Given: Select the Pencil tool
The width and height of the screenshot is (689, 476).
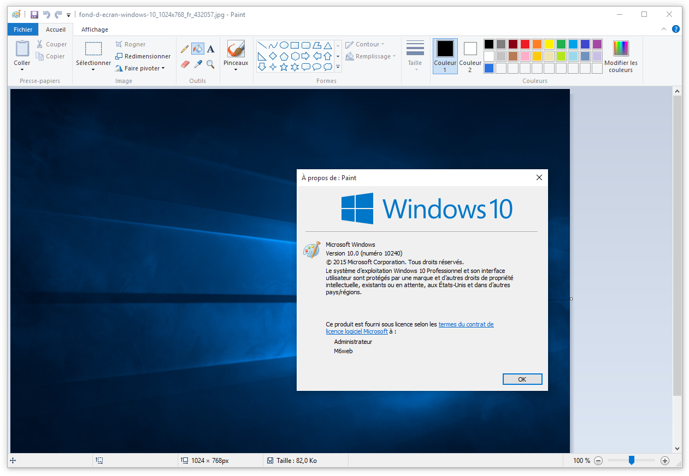Looking at the screenshot, I should tap(185, 49).
